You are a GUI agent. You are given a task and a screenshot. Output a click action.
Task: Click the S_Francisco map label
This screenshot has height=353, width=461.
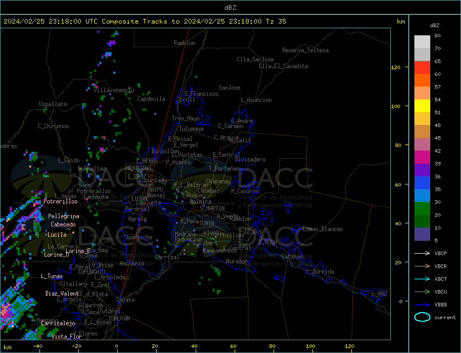coord(201,94)
